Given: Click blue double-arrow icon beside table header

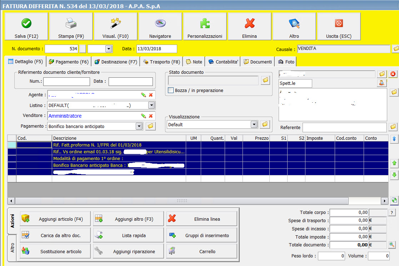Looking at the screenshot, I should (394, 139).
